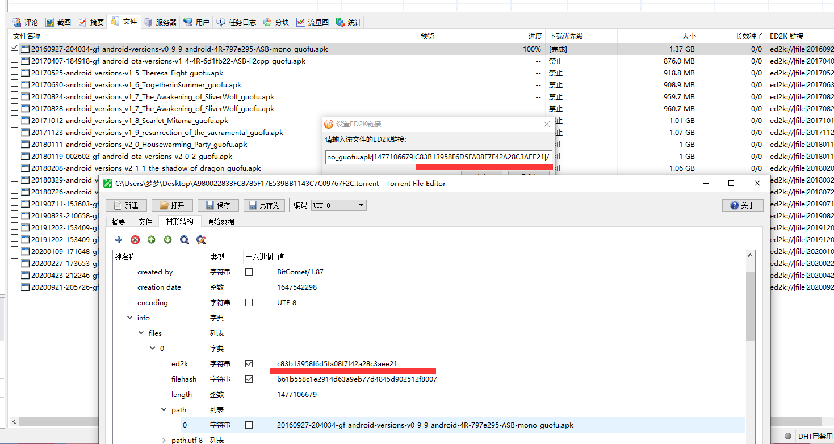The height and width of the screenshot is (444, 834).
Task: Check the hexadecimal box for created by
Action: [249, 272]
